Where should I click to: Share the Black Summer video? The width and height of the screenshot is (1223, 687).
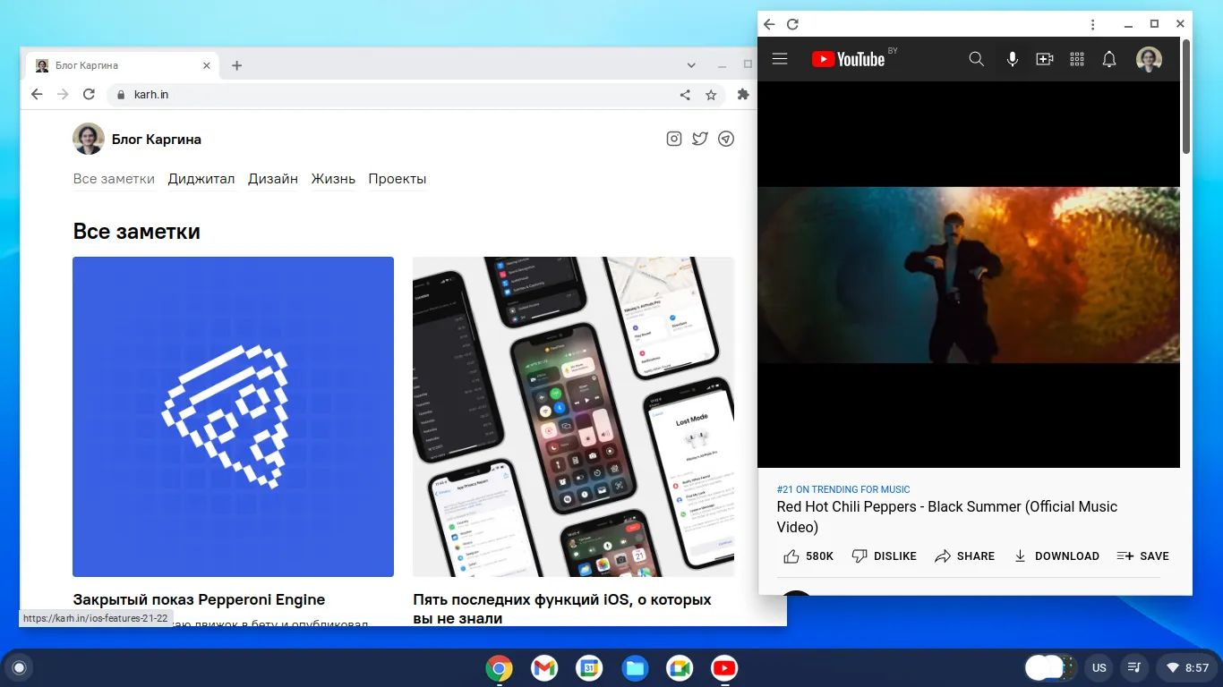pos(965,556)
